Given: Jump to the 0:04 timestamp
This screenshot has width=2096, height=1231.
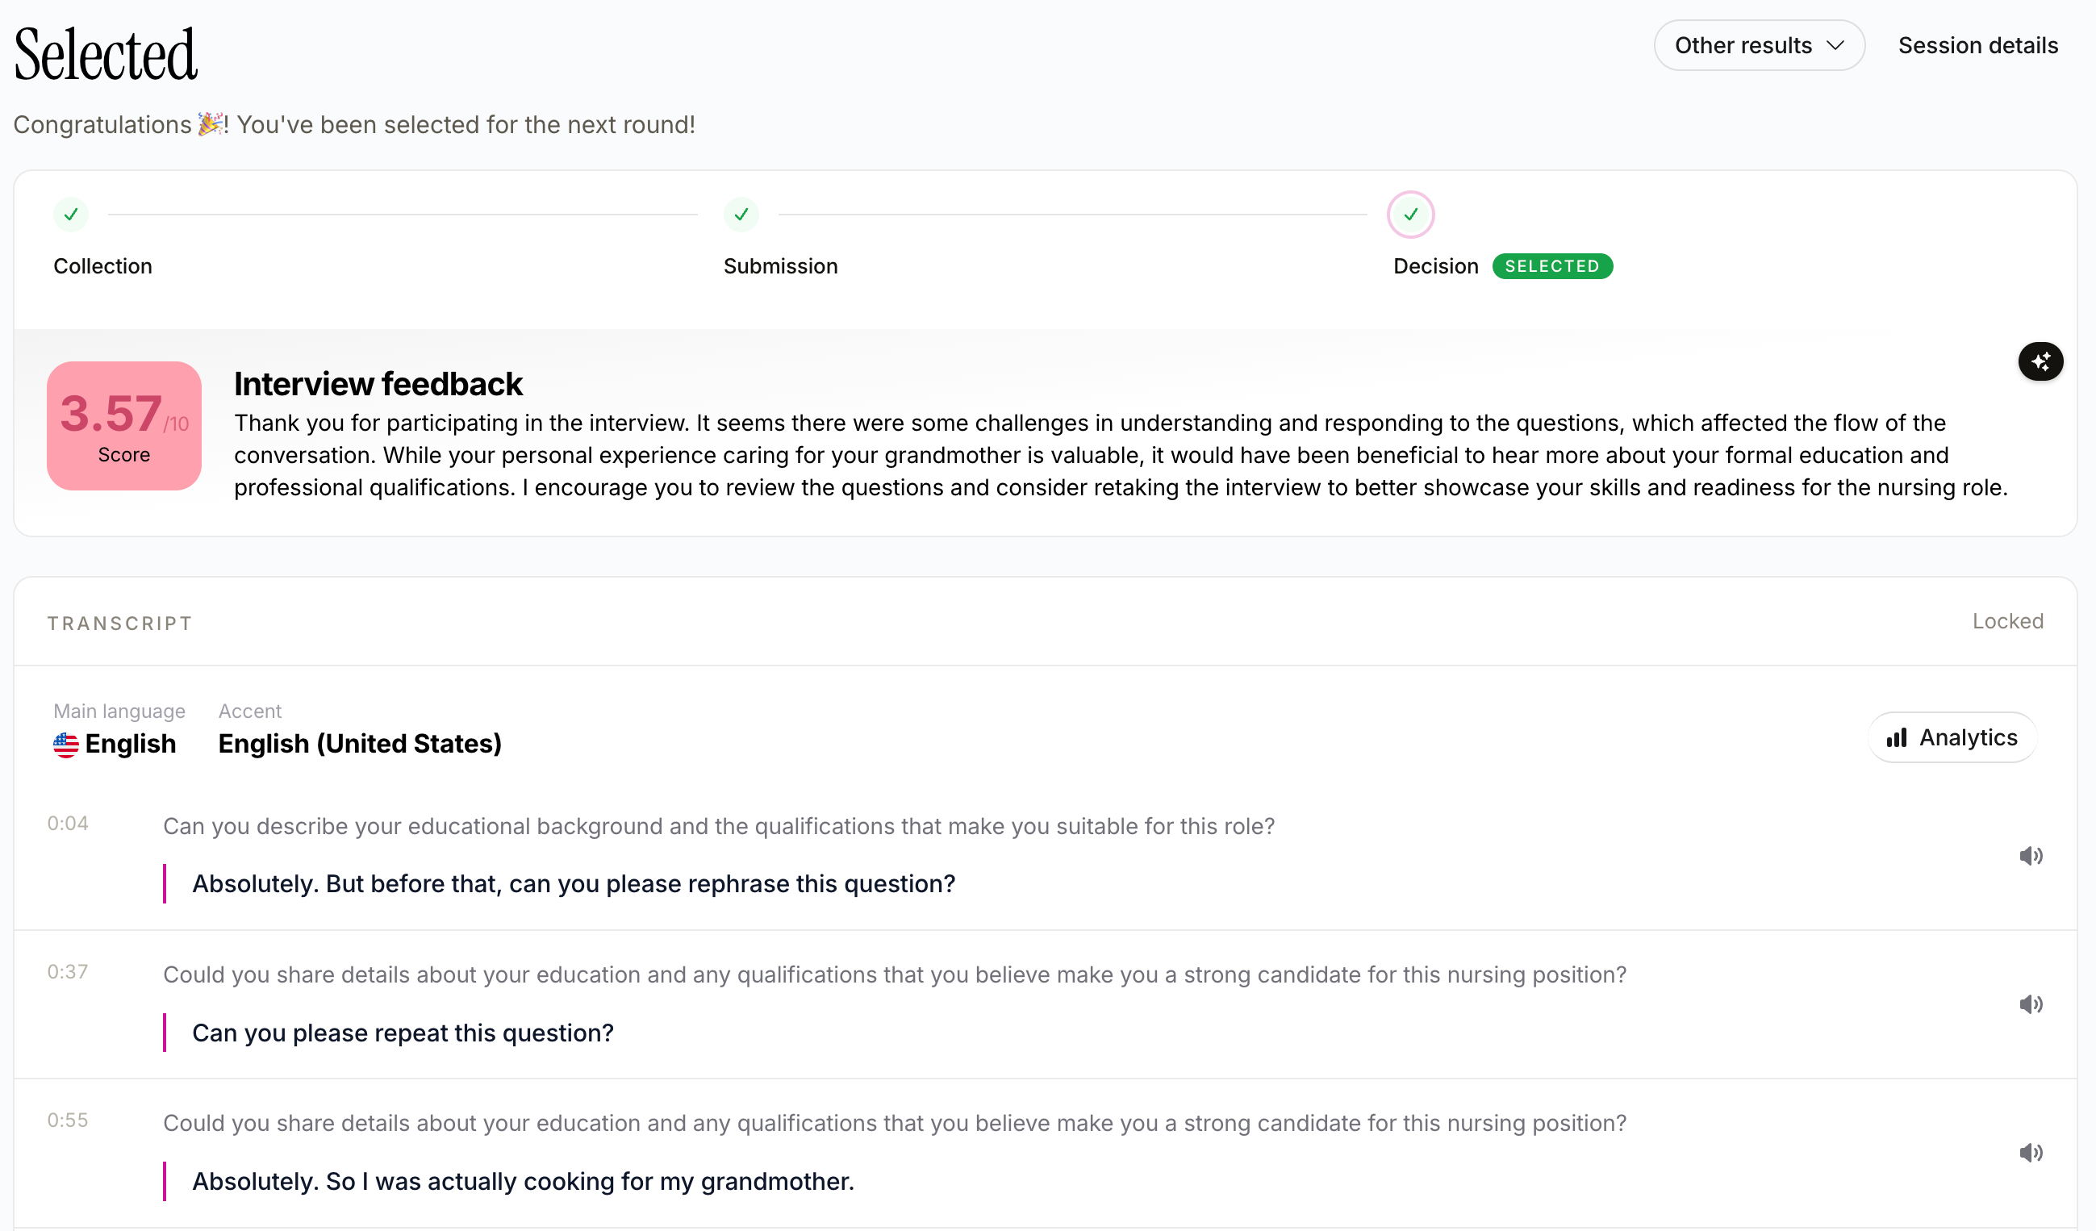Looking at the screenshot, I should [68, 824].
